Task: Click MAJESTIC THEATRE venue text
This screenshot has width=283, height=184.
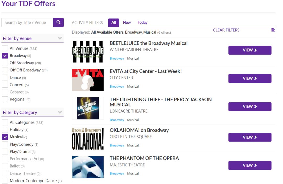Action: coord(127,165)
